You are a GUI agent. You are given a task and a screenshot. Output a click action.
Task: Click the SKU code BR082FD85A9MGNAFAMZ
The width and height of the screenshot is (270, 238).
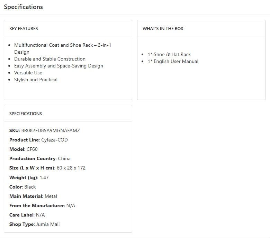51,130
